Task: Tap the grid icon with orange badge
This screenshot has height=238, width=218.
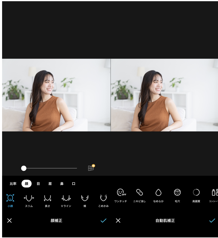Action: coord(91,168)
